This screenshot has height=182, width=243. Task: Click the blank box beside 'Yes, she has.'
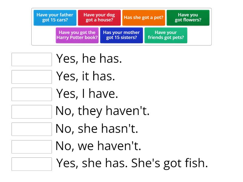point(32,164)
